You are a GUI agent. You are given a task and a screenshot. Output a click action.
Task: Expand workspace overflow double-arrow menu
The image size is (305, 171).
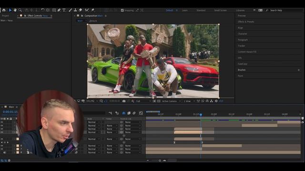(254, 10)
